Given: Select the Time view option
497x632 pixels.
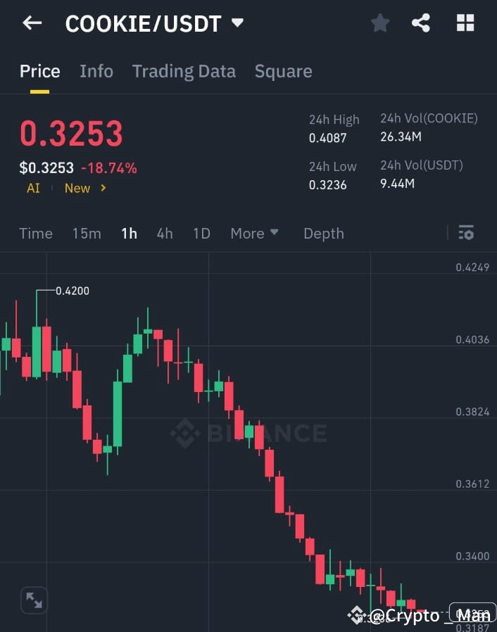Looking at the screenshot, I should click(x=35, y=233).
